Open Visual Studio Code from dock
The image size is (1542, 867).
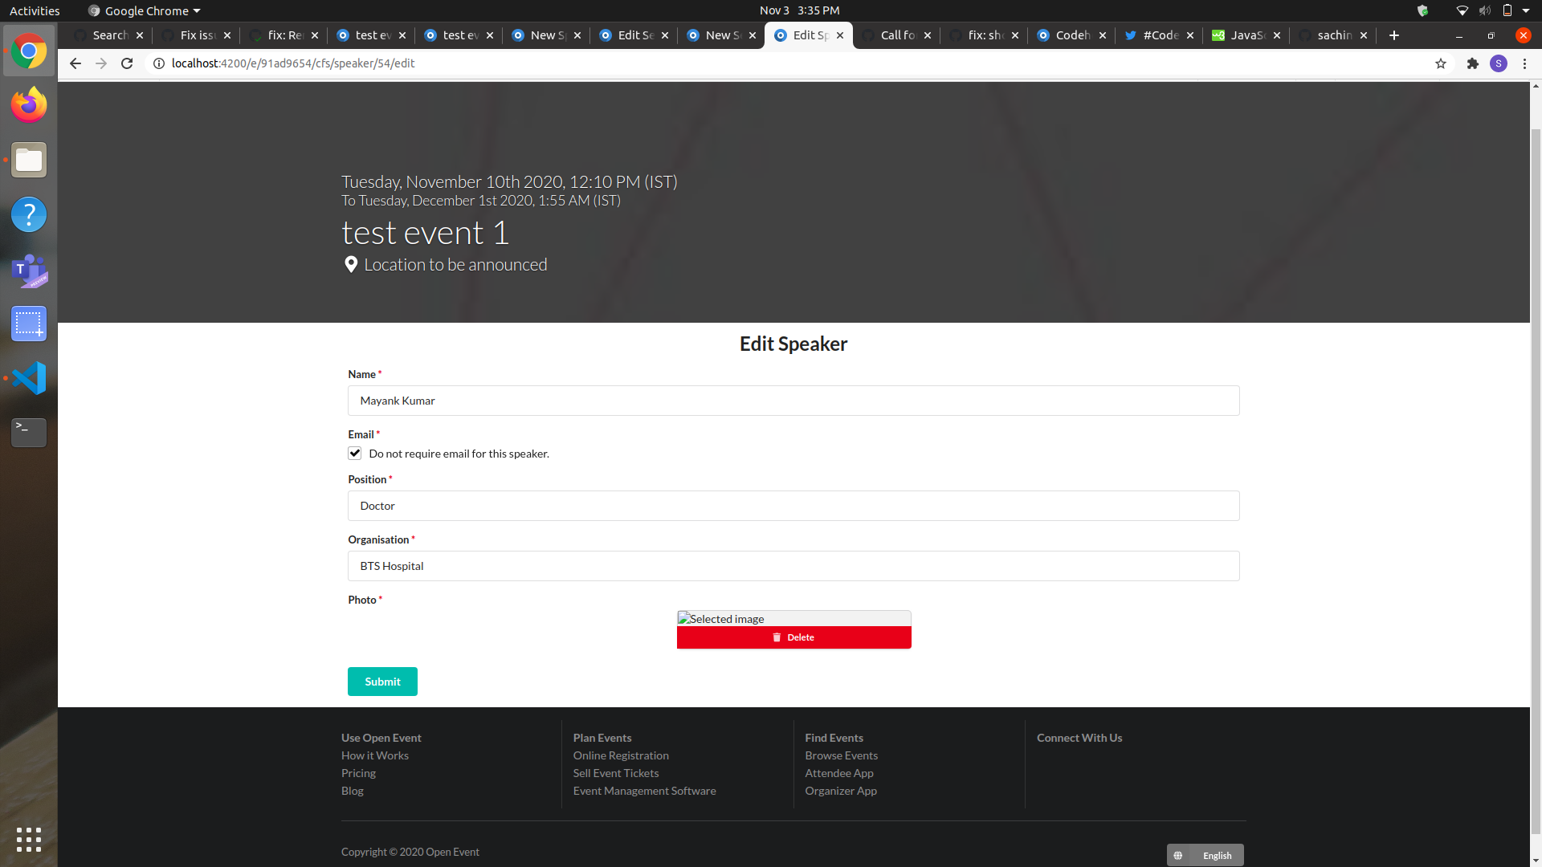pos(29,378)
